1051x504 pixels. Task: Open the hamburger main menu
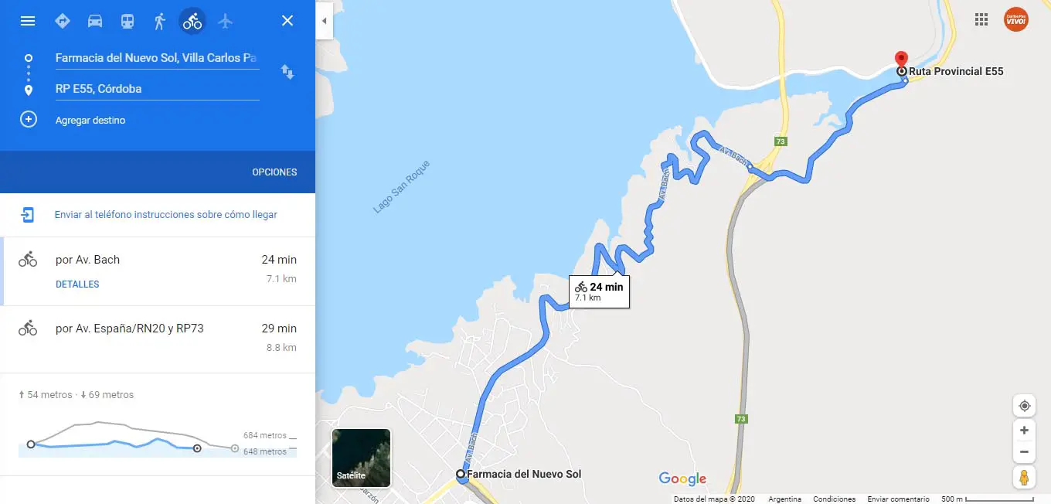[x=28, y=21]
